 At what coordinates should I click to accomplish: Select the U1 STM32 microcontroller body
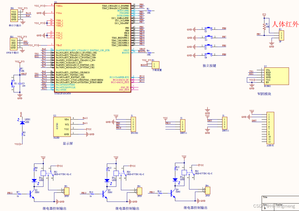[93, 48]
